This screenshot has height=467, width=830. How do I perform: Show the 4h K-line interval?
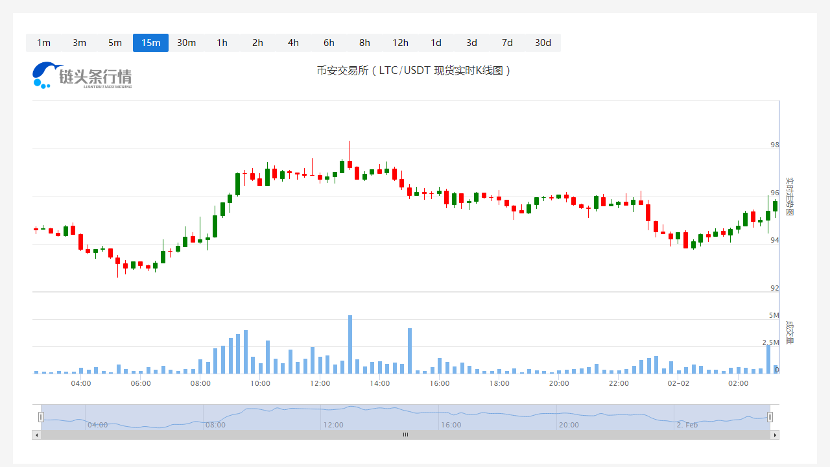point(293,43)
